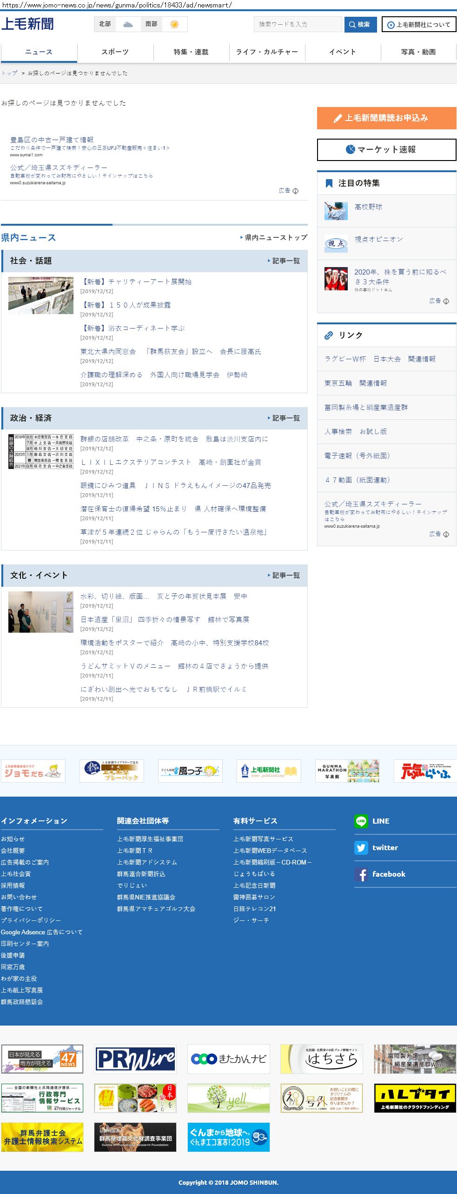Open the 富岡製糸場と絹産業遺産群 sidebar link
Screen dimensions: 457x1194
[x=366, y=408]
